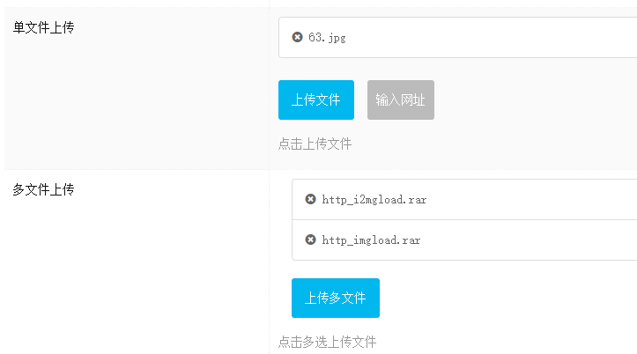The width and height of the screenshot is (637, 354).
Task: Click the 单文件上传 field label
Action: (x=43, y=27)
